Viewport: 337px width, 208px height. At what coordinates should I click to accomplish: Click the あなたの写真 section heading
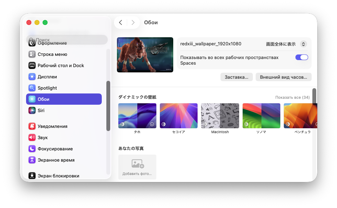131,148
